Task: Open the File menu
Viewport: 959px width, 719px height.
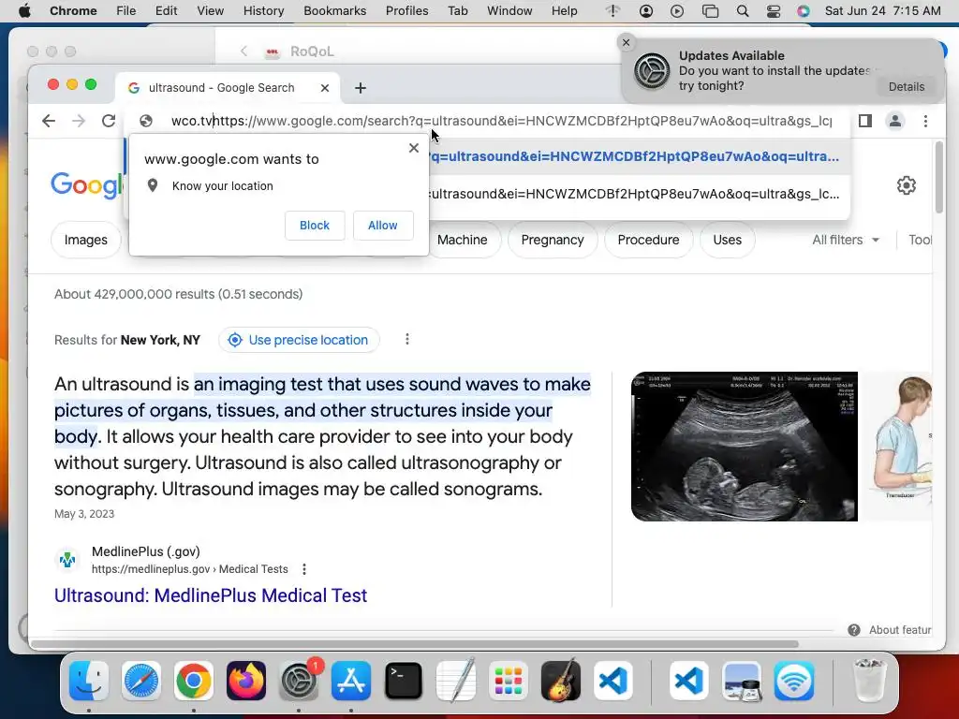Action: 126,11
